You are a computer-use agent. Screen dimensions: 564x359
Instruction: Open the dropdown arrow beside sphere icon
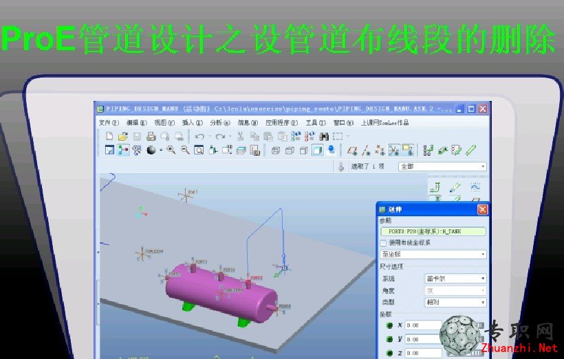coord(161,150)
